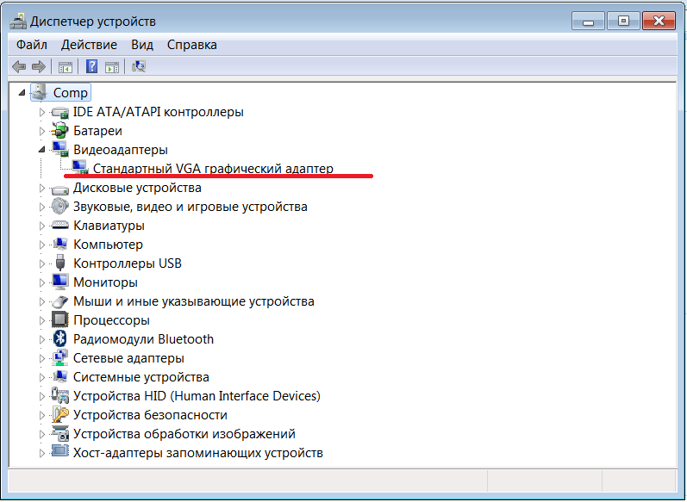The width and height of the screenshot is (687, 502).
Task: Expand the Клавиатуры node
Action: tap(42, 226)
